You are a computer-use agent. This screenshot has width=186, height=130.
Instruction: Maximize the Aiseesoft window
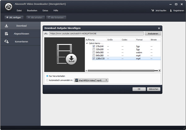pos(176,4)
